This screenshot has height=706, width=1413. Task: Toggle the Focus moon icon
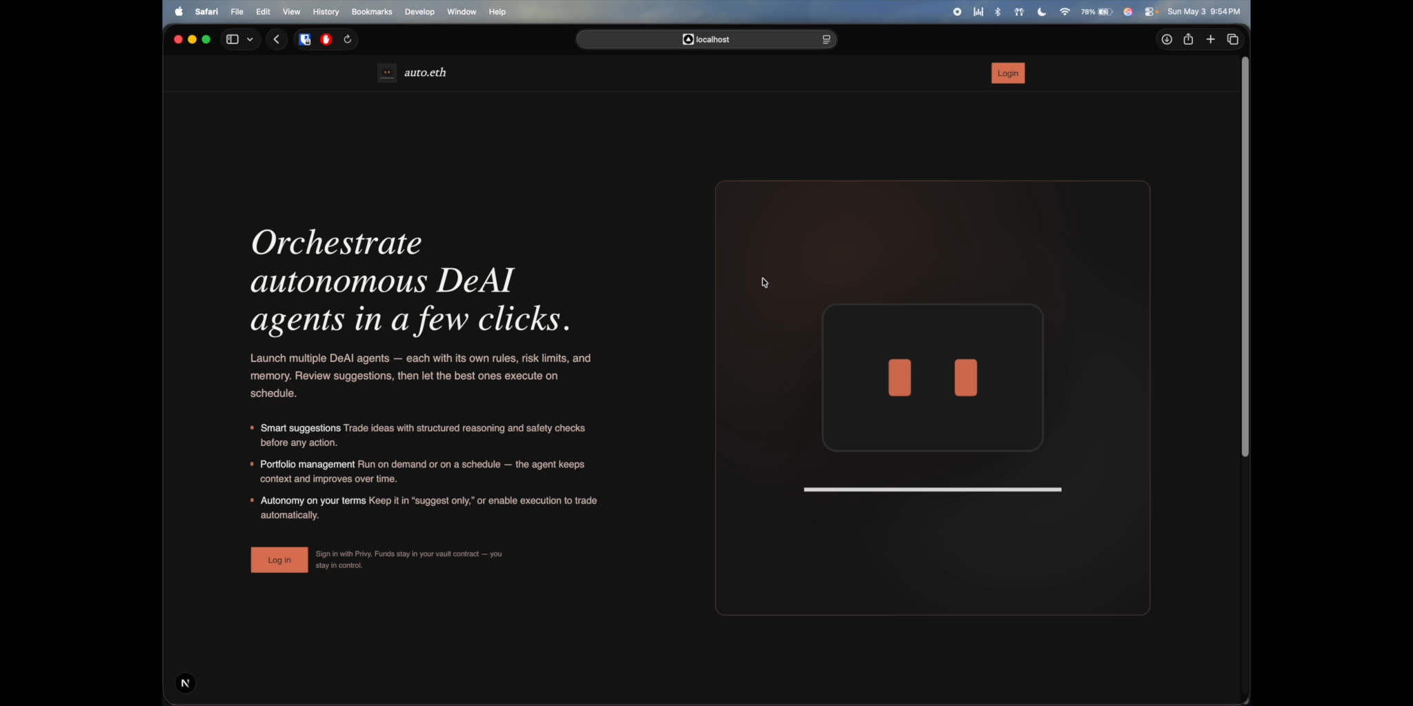[1042, 12]
